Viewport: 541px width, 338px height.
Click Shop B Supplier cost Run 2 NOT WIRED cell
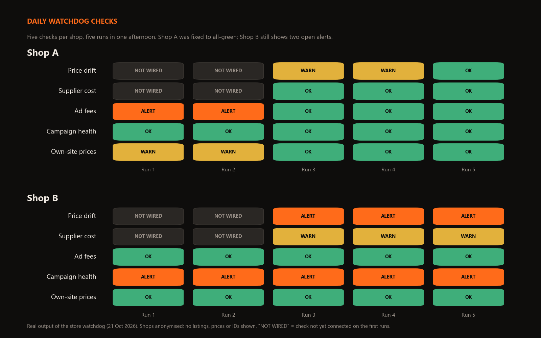coord(228,237)
